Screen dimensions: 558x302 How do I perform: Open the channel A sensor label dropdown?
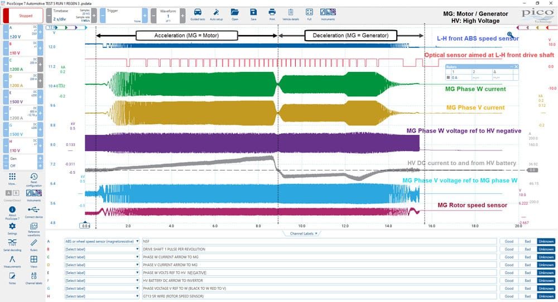[x=102, y=241]
